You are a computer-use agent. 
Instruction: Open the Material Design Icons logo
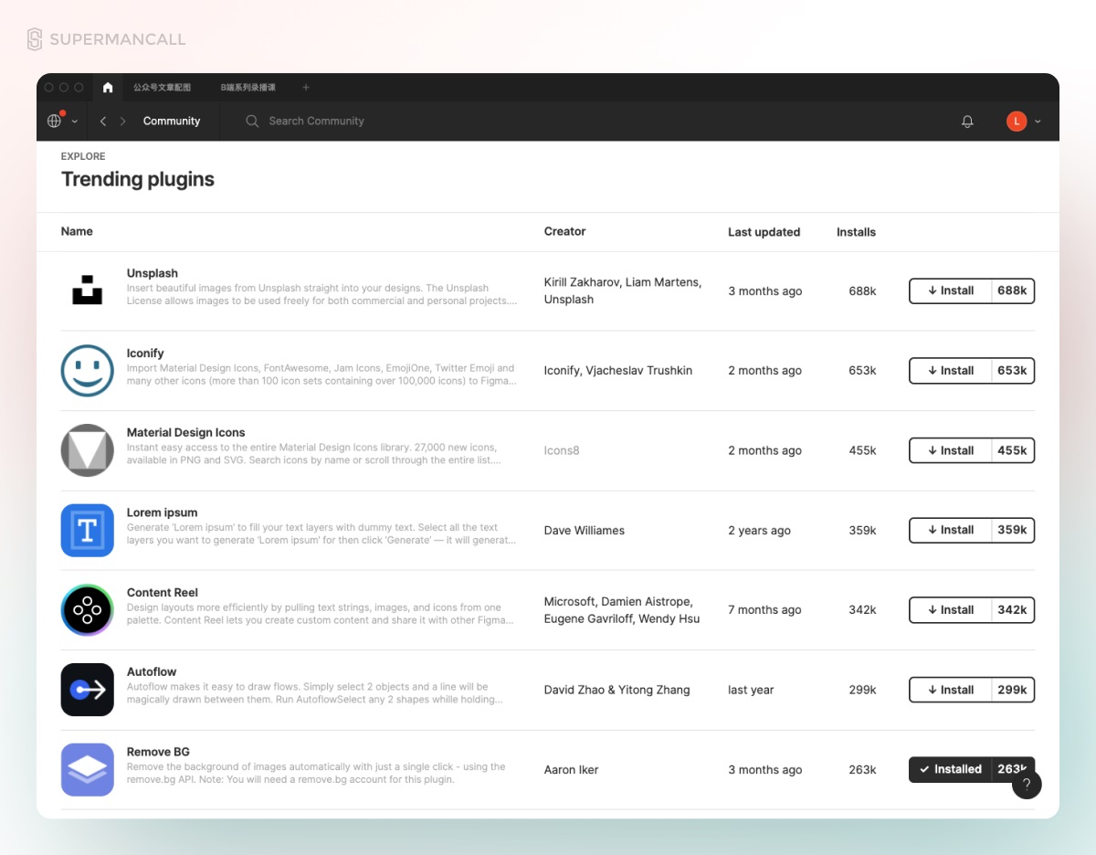[x=88, y=450]
